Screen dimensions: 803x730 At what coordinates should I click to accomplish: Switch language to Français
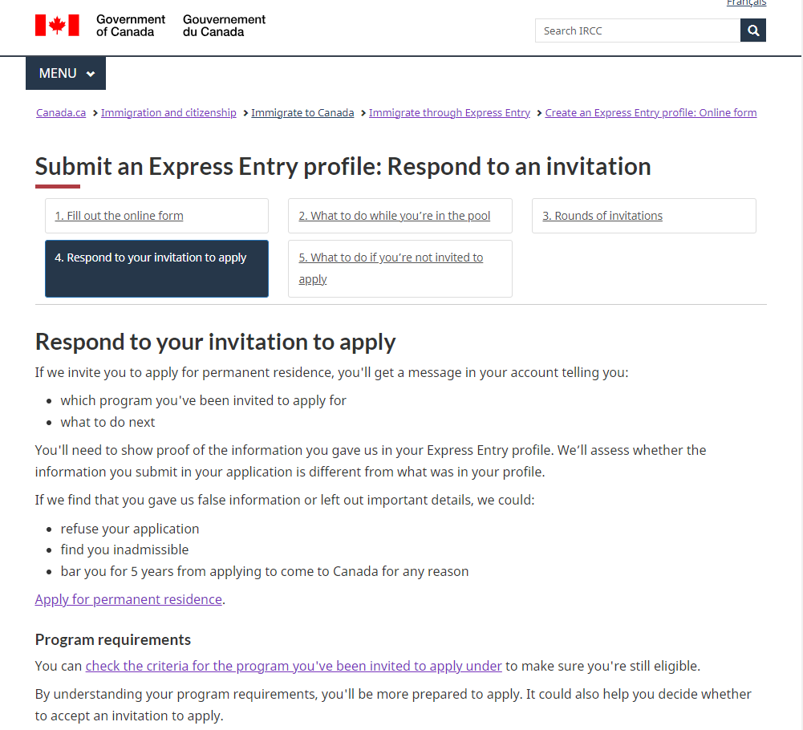click(x=746, y=3)
